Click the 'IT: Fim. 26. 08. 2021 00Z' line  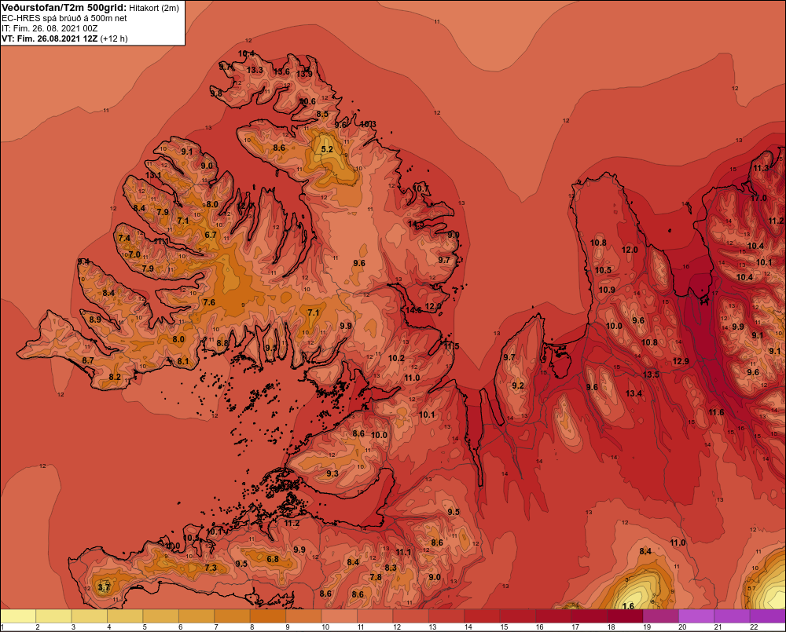50,28
